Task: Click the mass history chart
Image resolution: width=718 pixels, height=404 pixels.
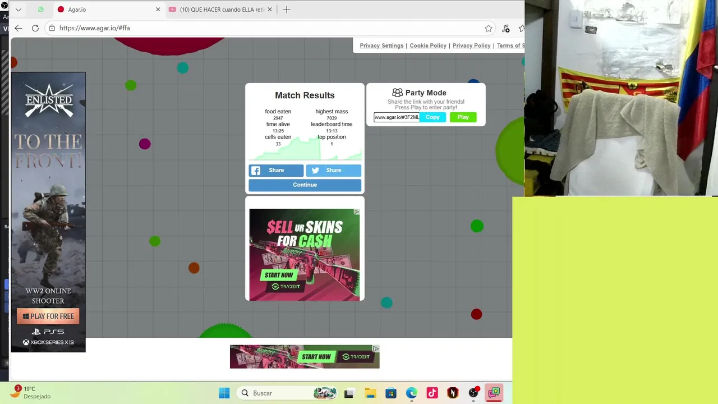Action: [x=305, y=149]
